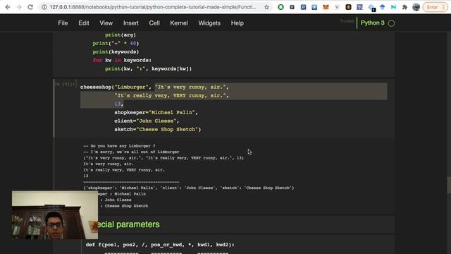This screenshot has height=254, width=451.
Task: Click the webcam video overlay
Action: point(55,214)
